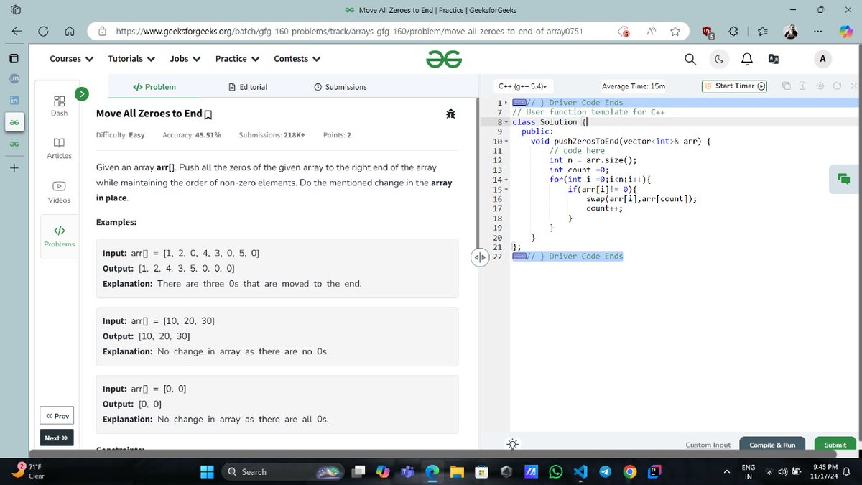Go to the next problem with Next
The width and height of the screenshot is (862, 485).
(x=57, y=438)
